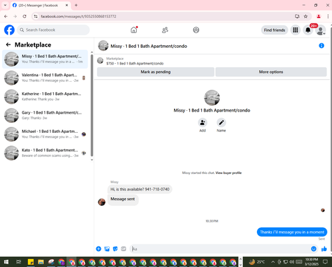Open File Explorer from the taskbar
This screenshot has width=332, height=267.
tap(41, 262)
